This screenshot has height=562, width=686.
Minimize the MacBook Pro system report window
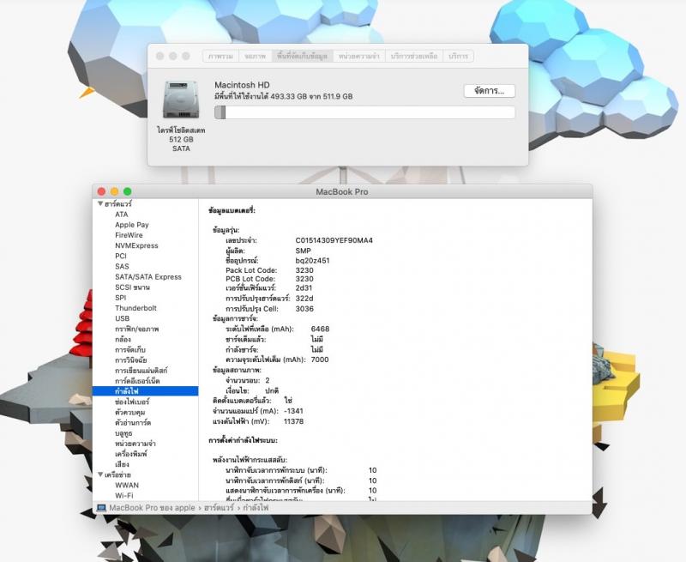115,191
